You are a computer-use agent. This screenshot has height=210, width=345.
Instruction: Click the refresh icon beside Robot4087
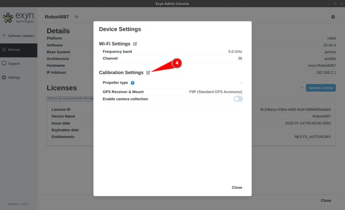(x=76, y=17)
